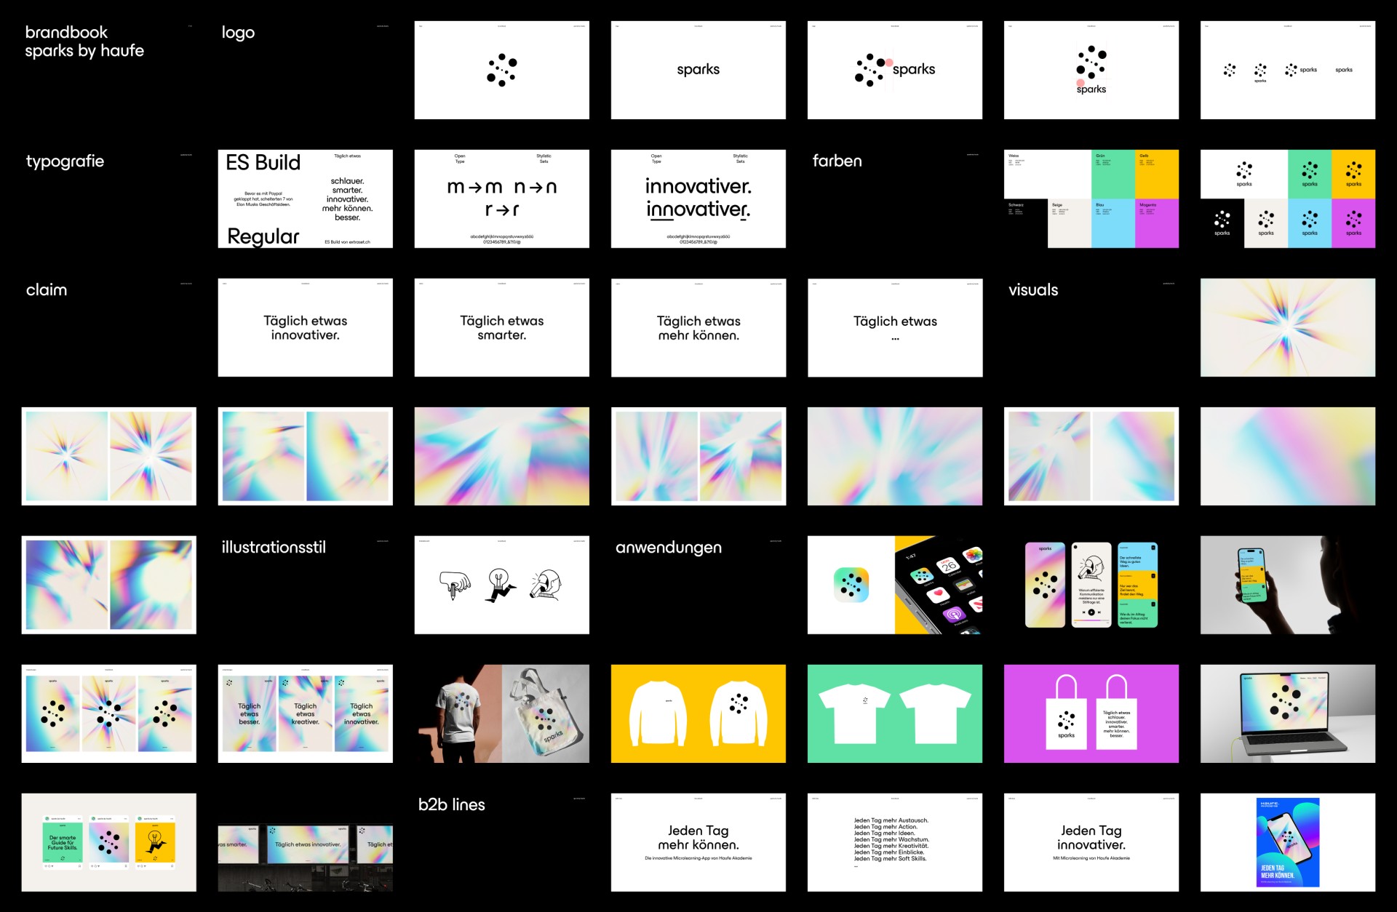Open the slide with three line illustrations
Viewport: 1397px width, 912px height.
pyautogui.click(x=502, y=585)
